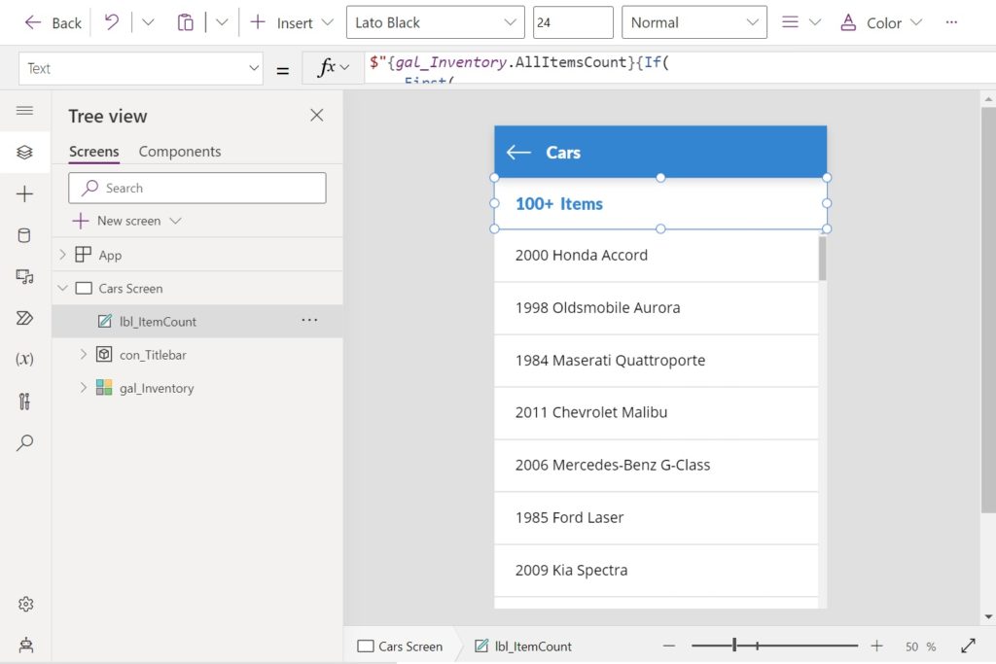Open the Power Automate pane icon

coord(24,318)
